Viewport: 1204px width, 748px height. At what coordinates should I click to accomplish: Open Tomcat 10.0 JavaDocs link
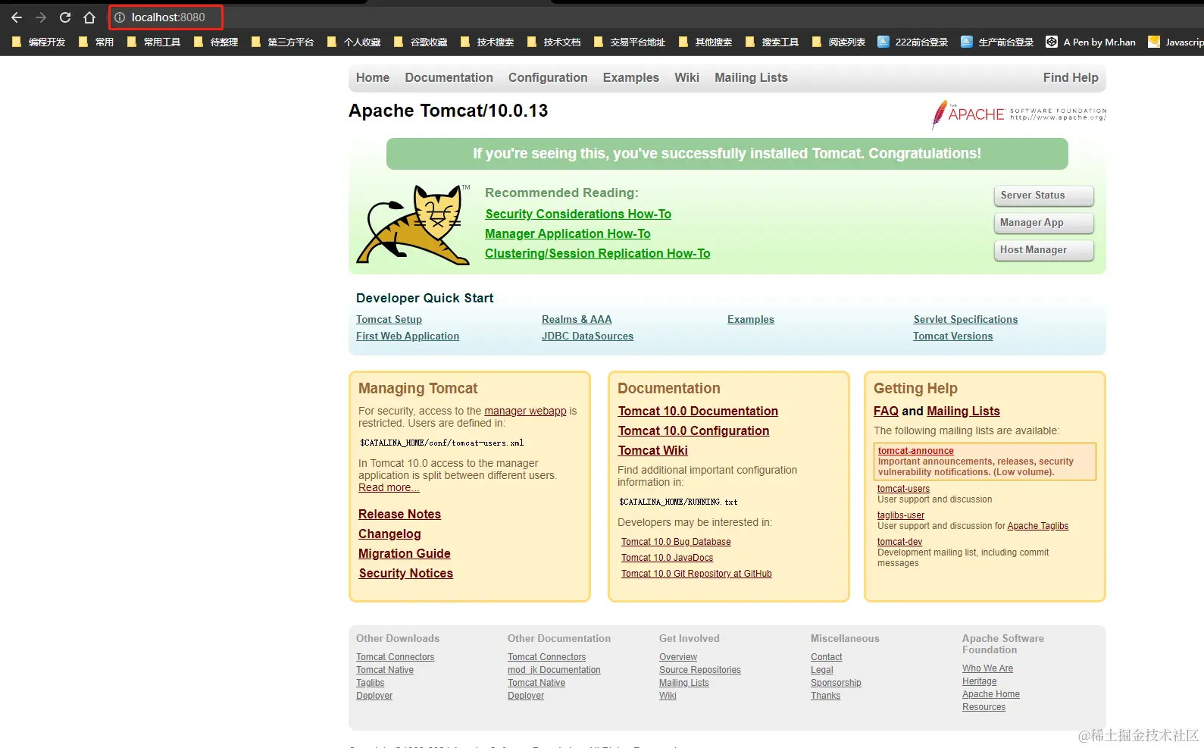pyautogui.click(x=667, y=558)
